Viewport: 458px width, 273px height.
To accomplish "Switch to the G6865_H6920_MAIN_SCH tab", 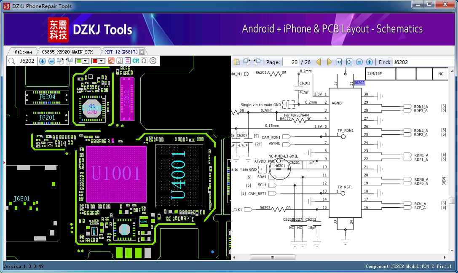I will [67, 52].
